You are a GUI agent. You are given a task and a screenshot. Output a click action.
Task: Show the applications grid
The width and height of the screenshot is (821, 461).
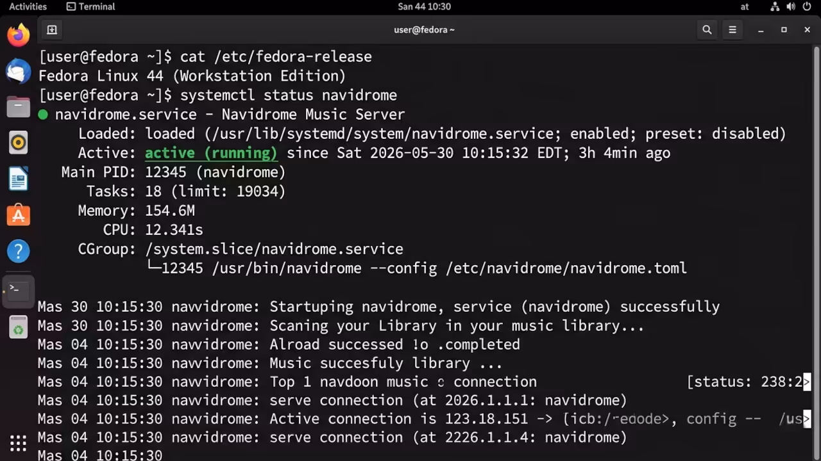(x=19, y=442)
